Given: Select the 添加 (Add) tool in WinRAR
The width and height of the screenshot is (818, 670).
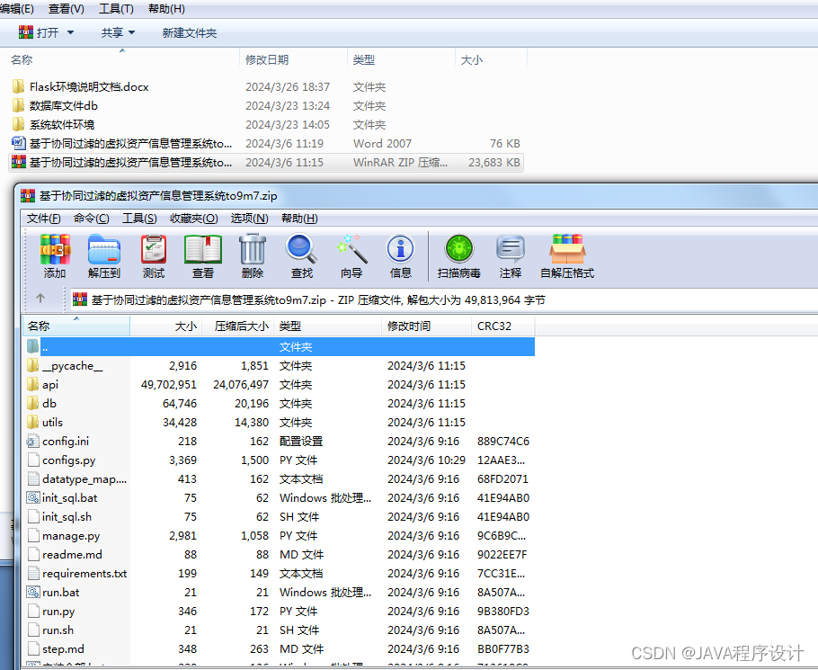Looking at the screenshot, I should click(x=54, y=256).
